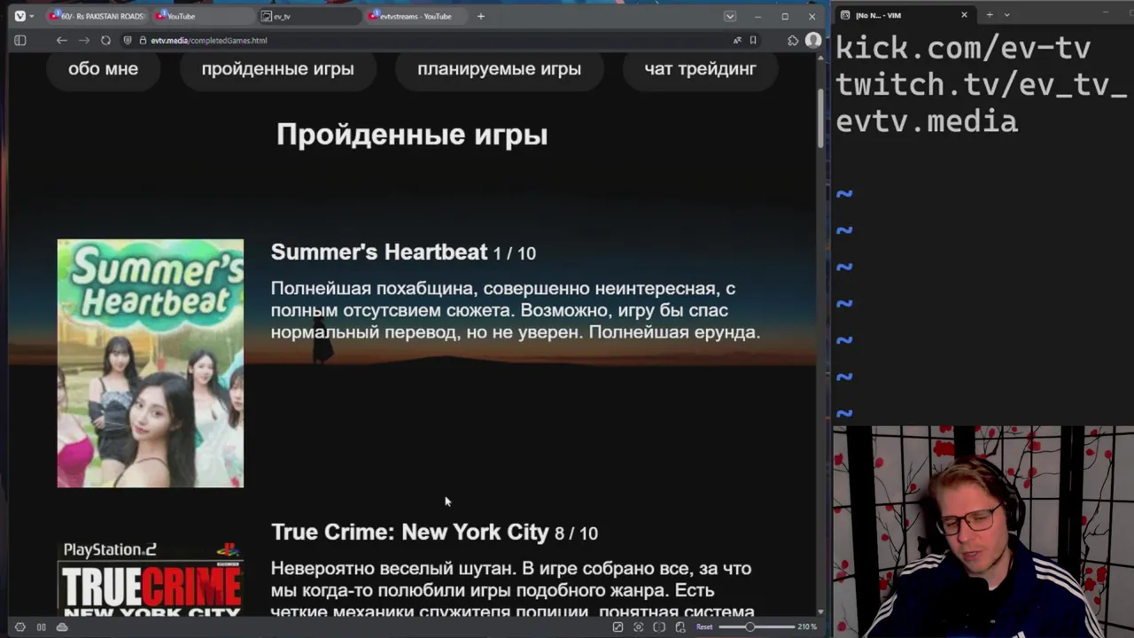Adjust the page zoom slider handle
The width and height of the screenshot is (1134, 638).
[750, 626]
